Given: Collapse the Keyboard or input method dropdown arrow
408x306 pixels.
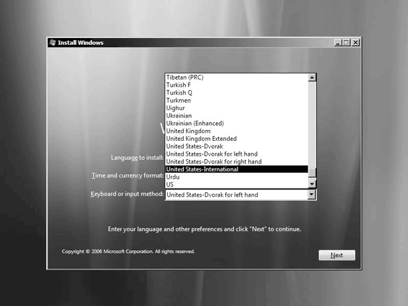Looking at the screenshot, I should coord(311,194).
